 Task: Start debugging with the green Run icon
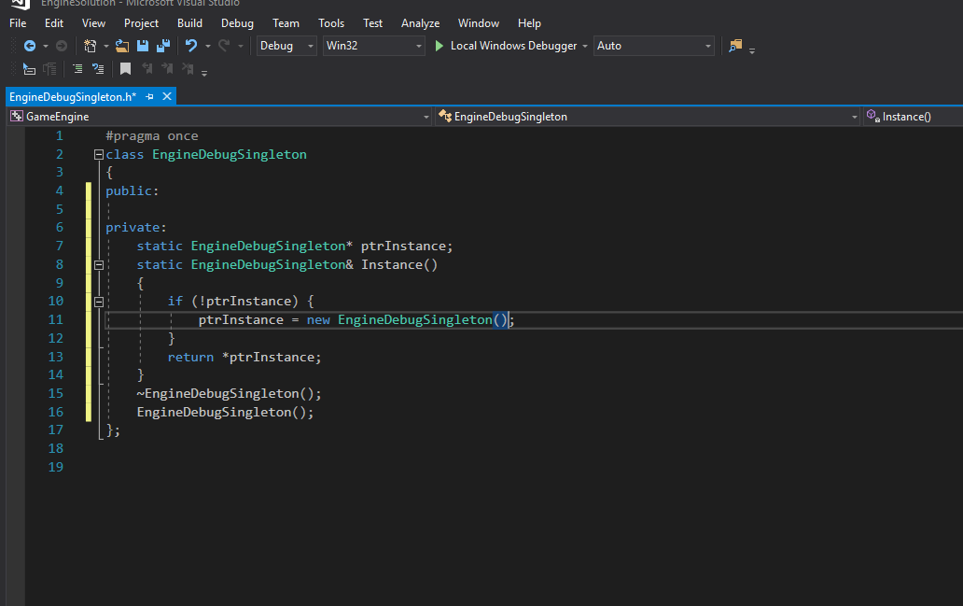pyautogui.click(x=439, y=45)
